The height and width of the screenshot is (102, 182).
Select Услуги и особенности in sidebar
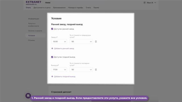(x=34, y=25)
